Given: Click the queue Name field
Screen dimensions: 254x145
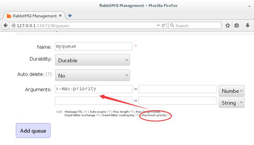Looking at the screenshot, I should 93,46.
